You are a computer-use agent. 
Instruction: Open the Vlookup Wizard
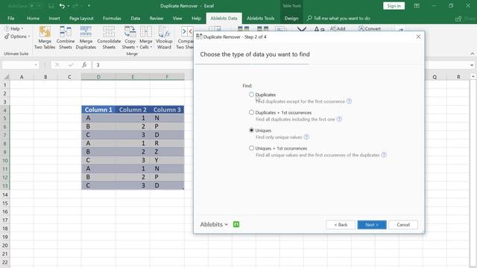[x=164, y=38]
